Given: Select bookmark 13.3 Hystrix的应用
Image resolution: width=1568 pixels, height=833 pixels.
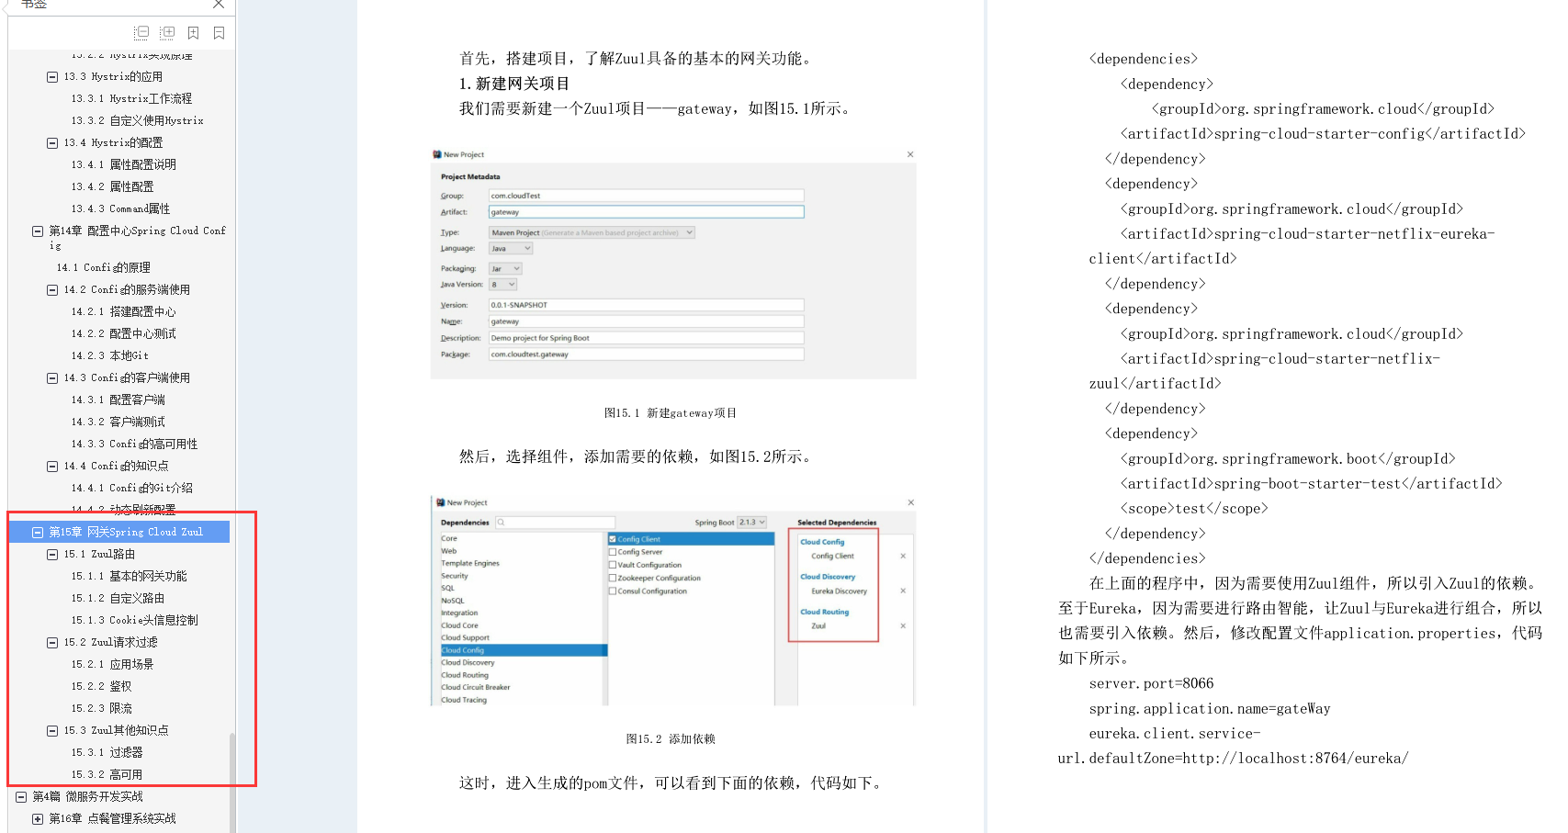Looking at the screenshot, I should [x=113, y=76].
